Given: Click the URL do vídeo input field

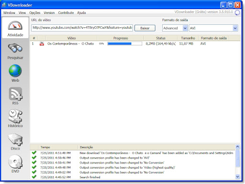Looking at the screenshot, I should [x=82, y=28].
